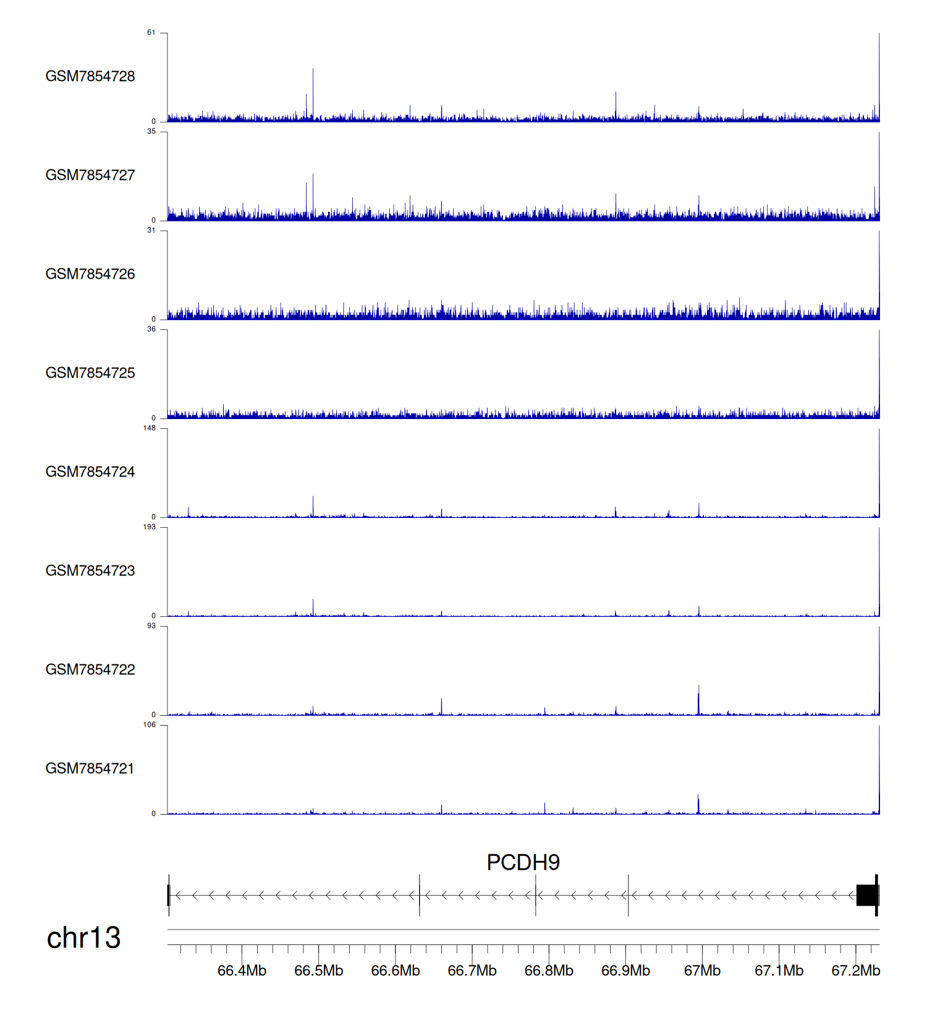Click the chr13 chromosome label
Image resolution: width=927 pixels, height=1026 pixels.
point(83,938)
